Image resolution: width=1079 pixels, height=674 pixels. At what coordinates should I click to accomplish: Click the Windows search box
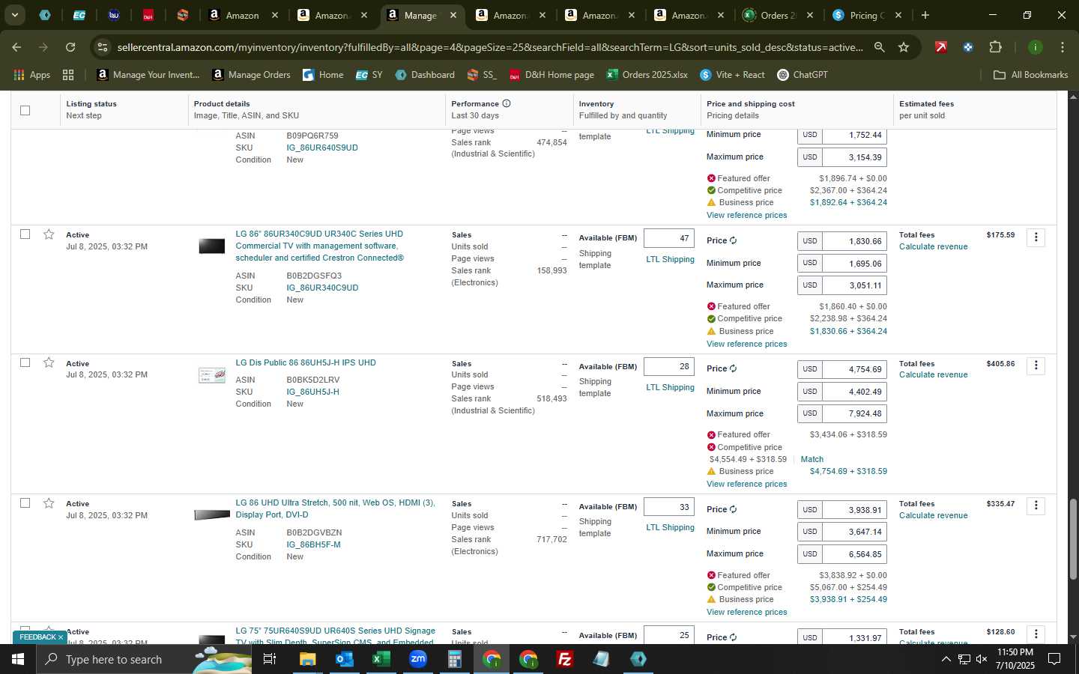(142, 659)
